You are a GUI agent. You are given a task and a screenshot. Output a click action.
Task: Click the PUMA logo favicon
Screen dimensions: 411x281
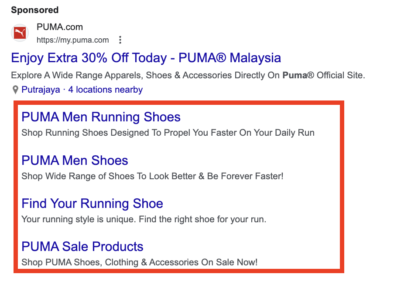[20, 33]
